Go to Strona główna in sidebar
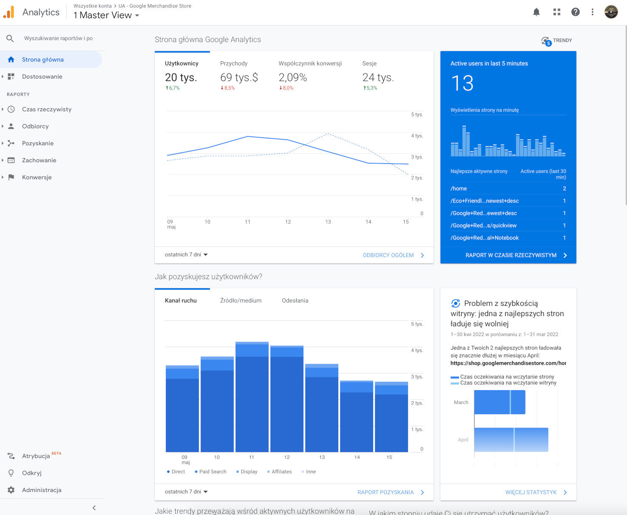The height and width of the screenshot is (515, 627). 51,59
